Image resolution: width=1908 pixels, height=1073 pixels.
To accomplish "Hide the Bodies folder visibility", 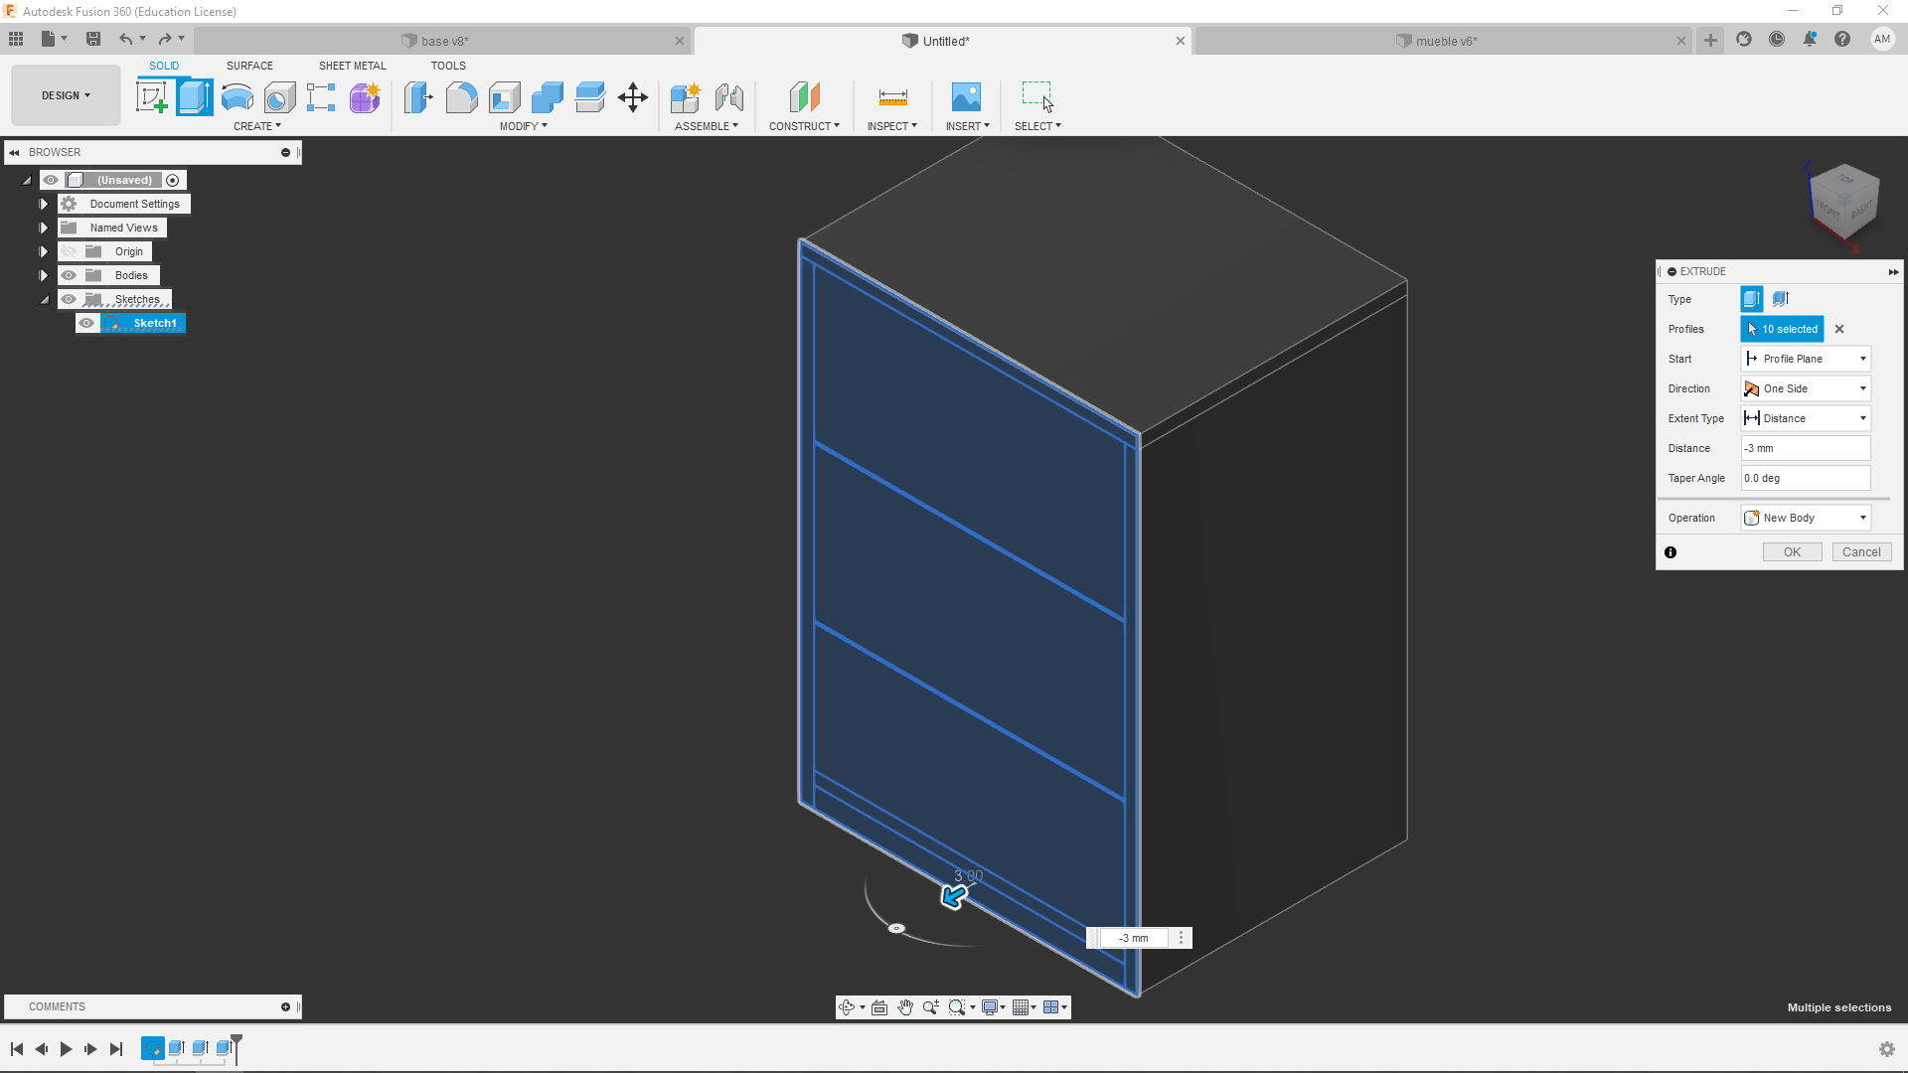I will click(69, 275).
